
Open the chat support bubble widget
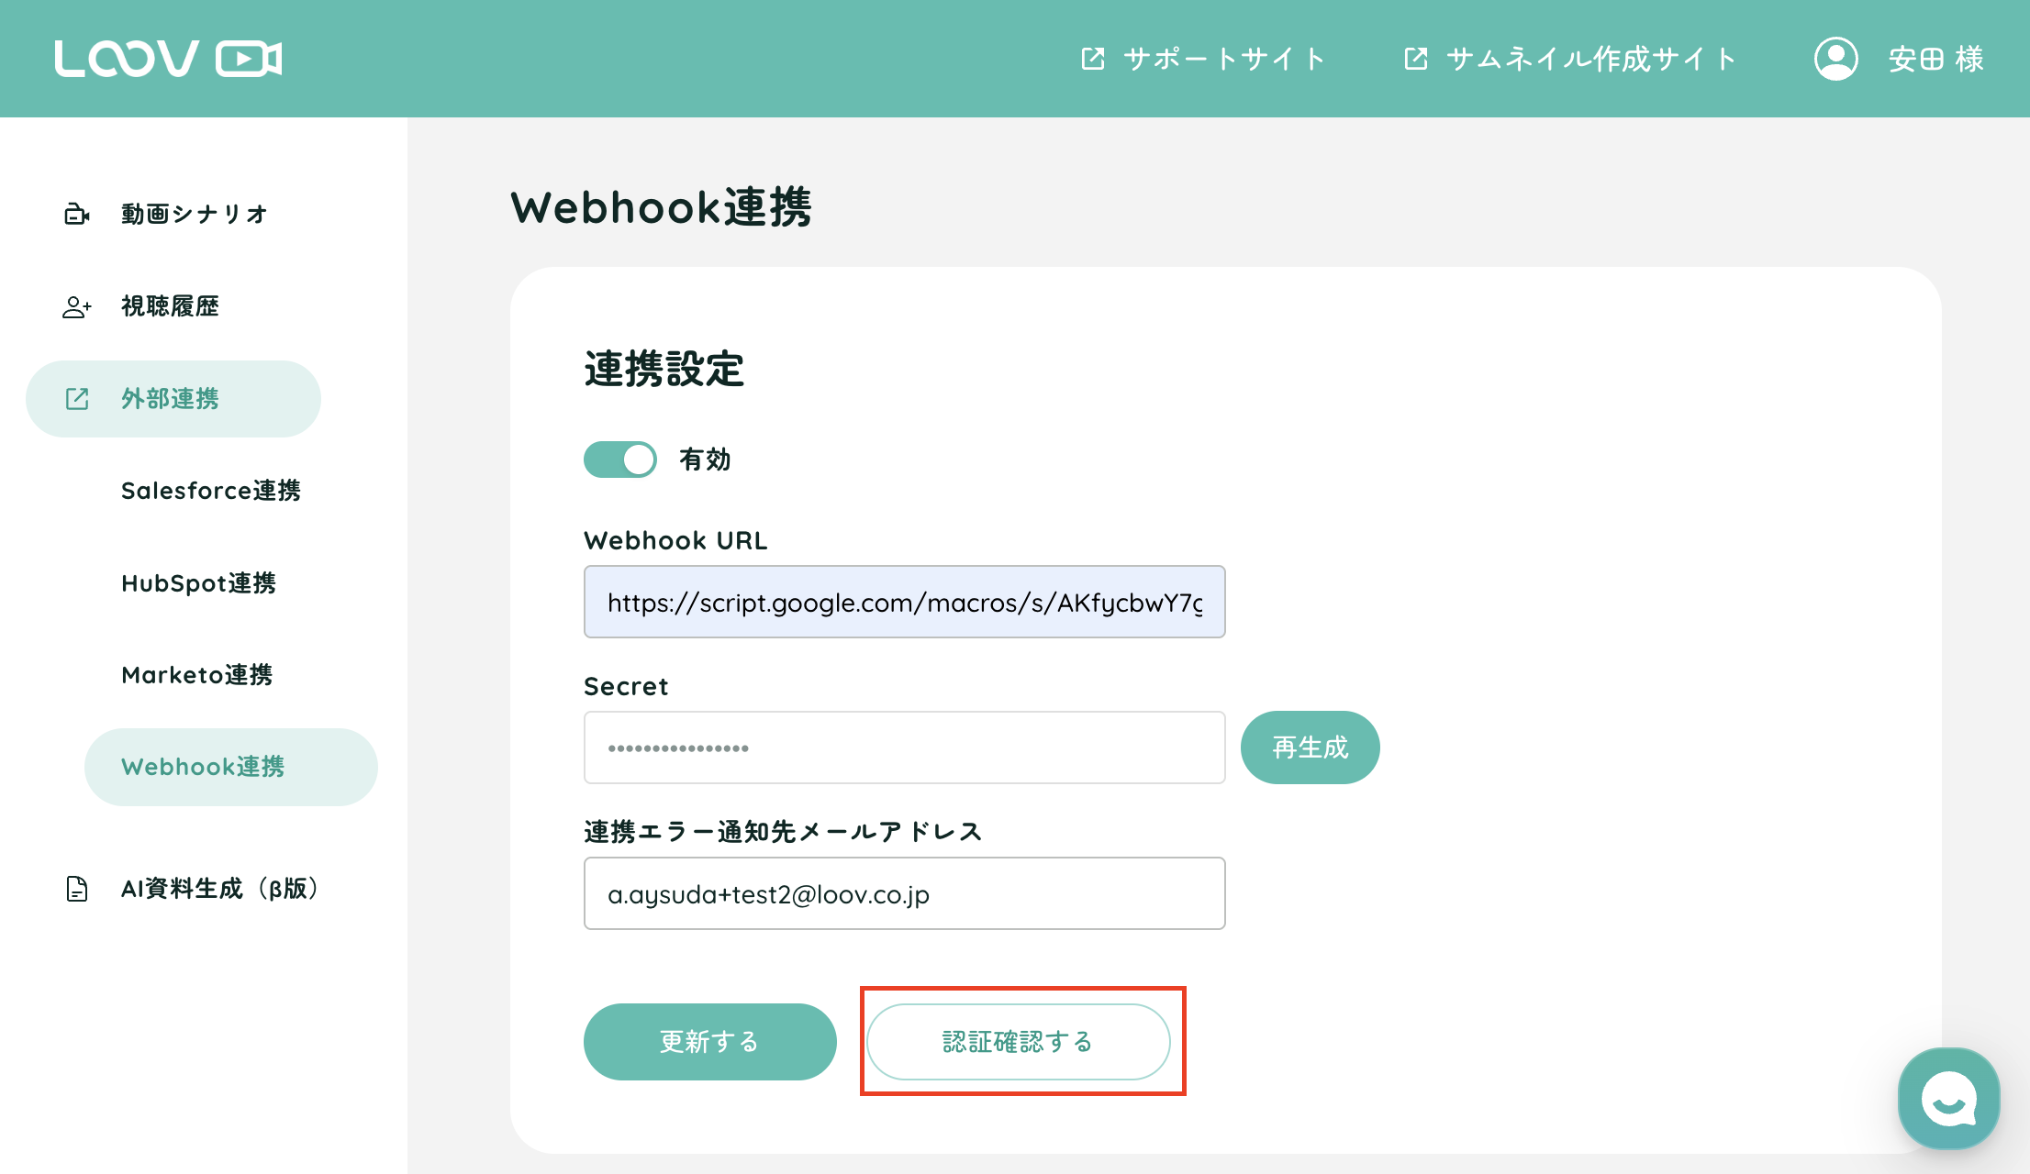1948,1098
